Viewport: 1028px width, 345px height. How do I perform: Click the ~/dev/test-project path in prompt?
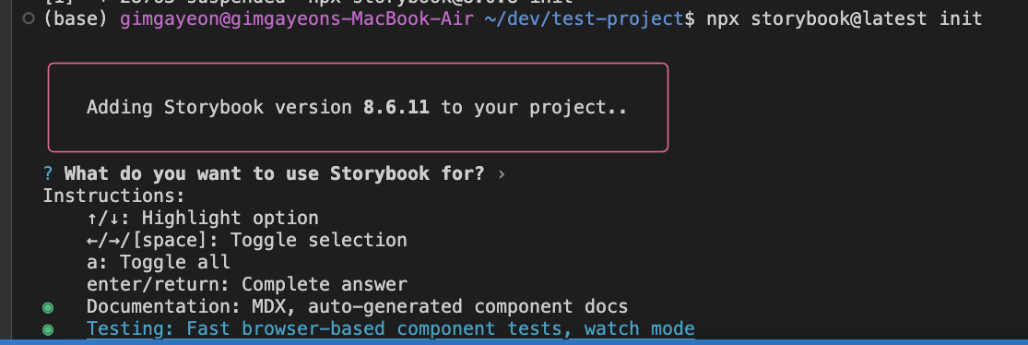(x=584, y=18)
